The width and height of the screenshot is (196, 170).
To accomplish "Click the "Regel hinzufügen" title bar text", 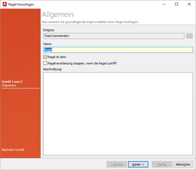I will (21, 4).
